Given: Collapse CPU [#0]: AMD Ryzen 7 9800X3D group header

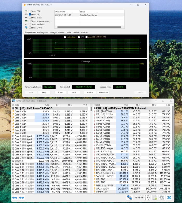Looking at the screenshot, I should click(50, 108).
